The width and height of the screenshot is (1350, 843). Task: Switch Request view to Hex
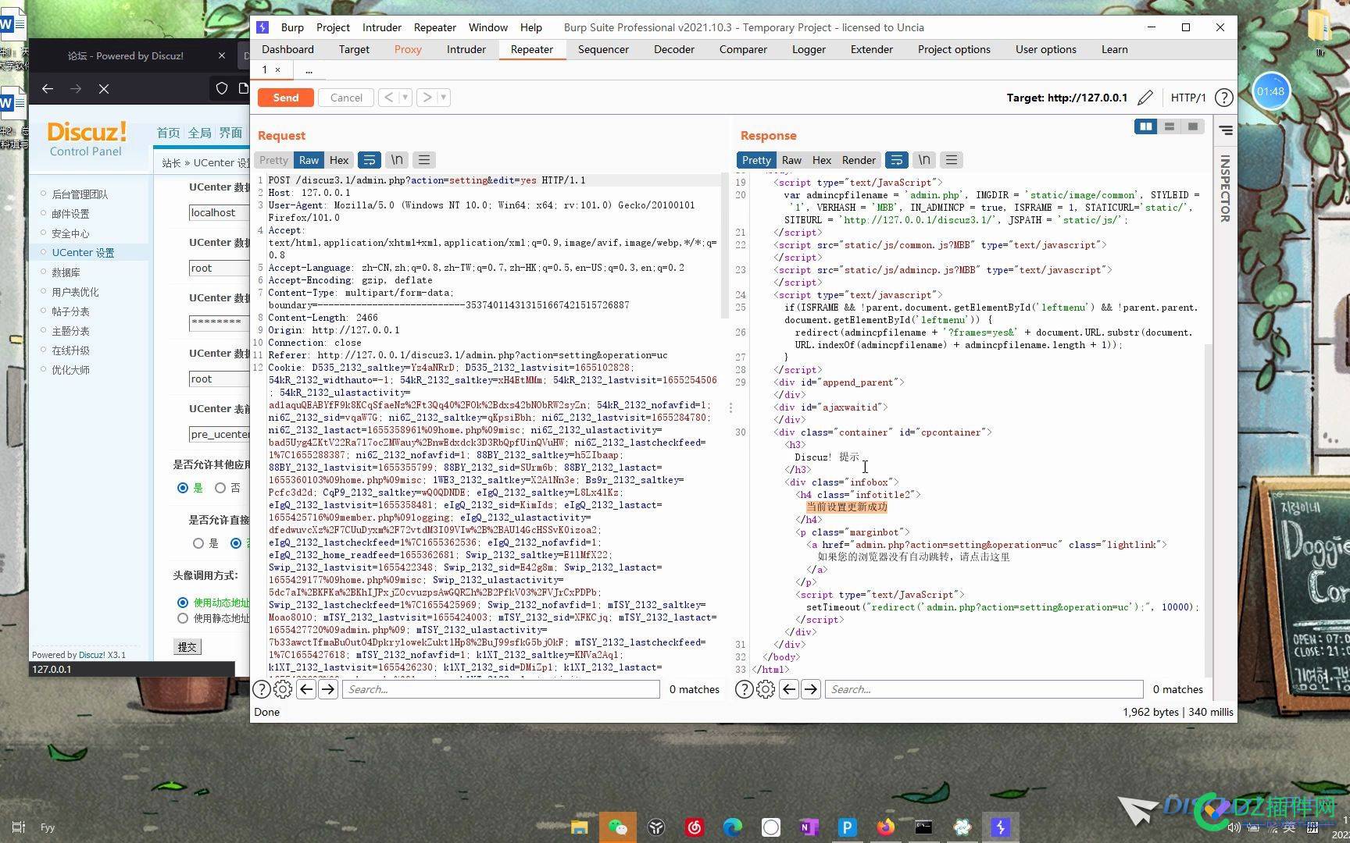tap(339, 160)
